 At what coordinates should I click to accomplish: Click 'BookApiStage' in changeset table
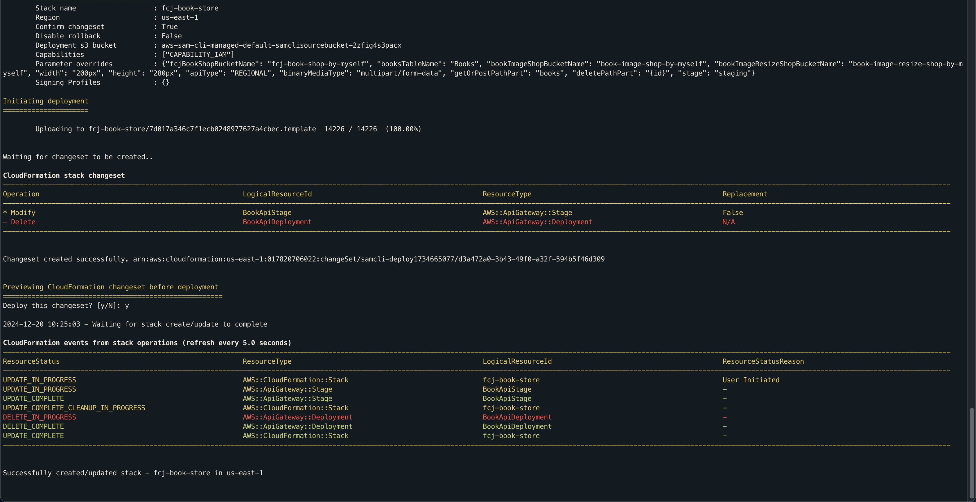pyautogui.click(x=267, y=213)
